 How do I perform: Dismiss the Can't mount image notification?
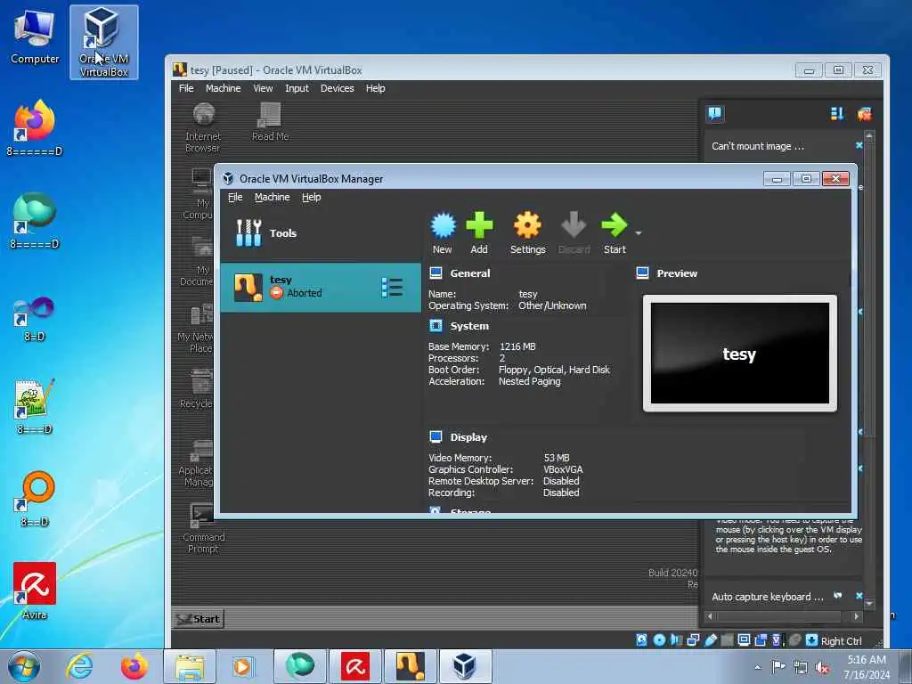click(x=859, y=145)
